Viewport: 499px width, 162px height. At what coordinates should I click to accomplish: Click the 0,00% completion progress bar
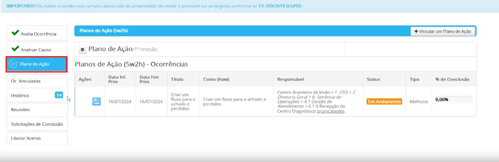click(x=454, y=100)
